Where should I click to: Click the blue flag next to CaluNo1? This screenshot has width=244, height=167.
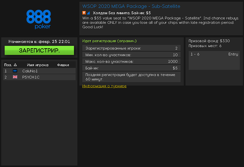pos(15,71)
